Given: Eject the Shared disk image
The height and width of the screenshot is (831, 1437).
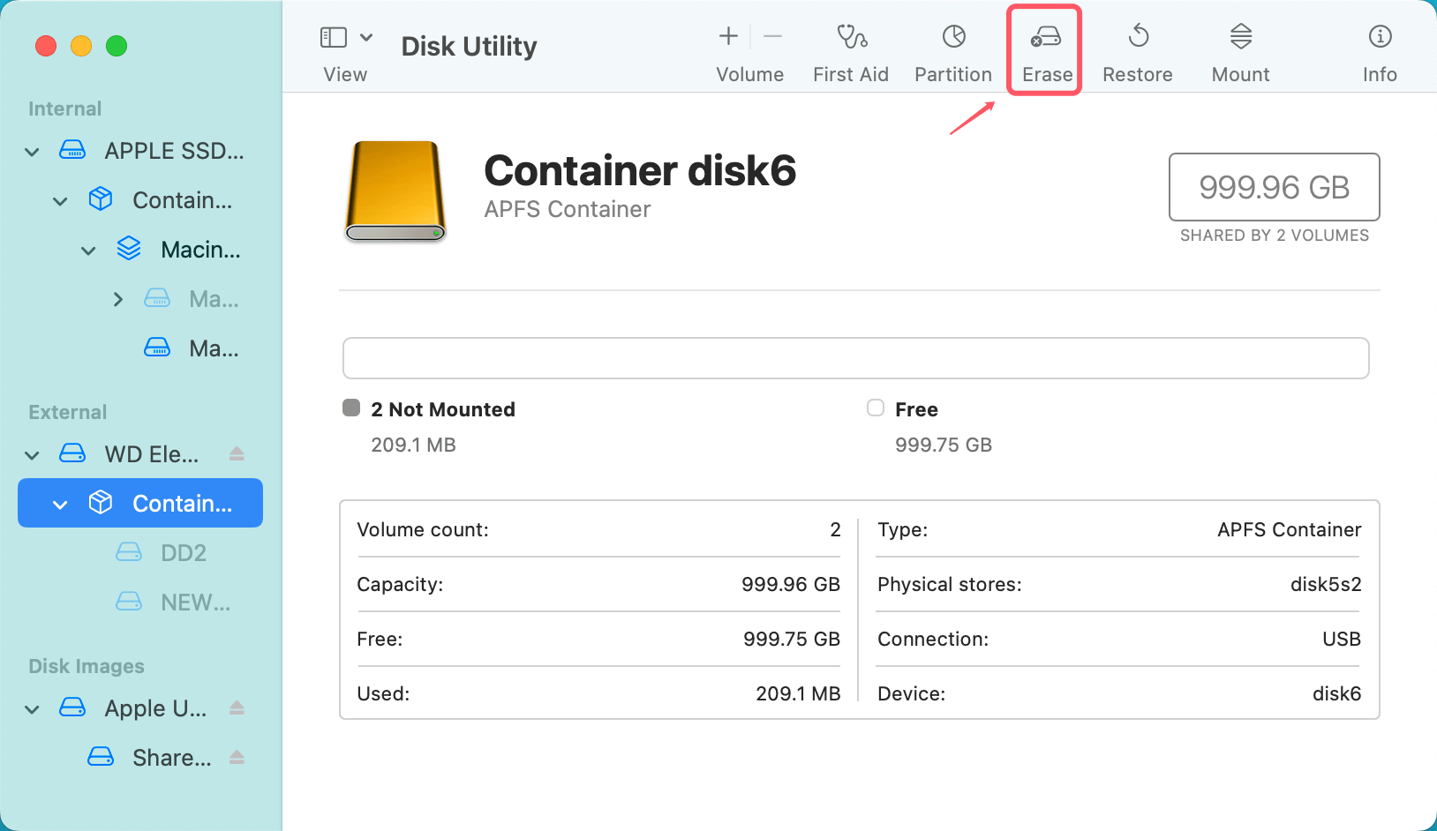Looking at the screenshot, I should [x=237, y=757].
